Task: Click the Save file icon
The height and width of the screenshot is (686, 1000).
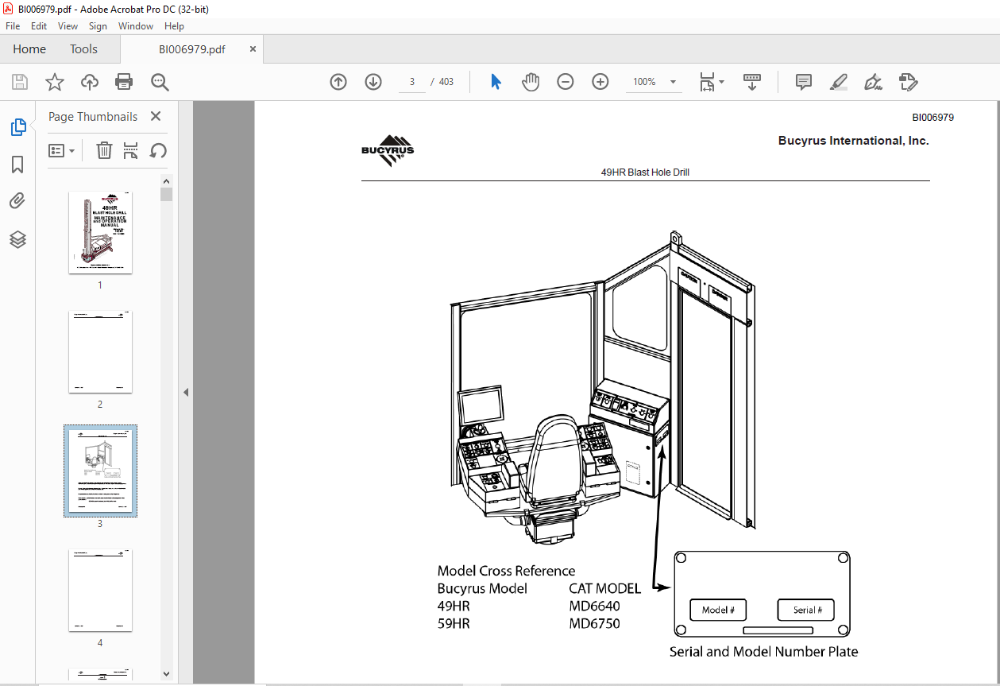Action: (x=19, y=82)
